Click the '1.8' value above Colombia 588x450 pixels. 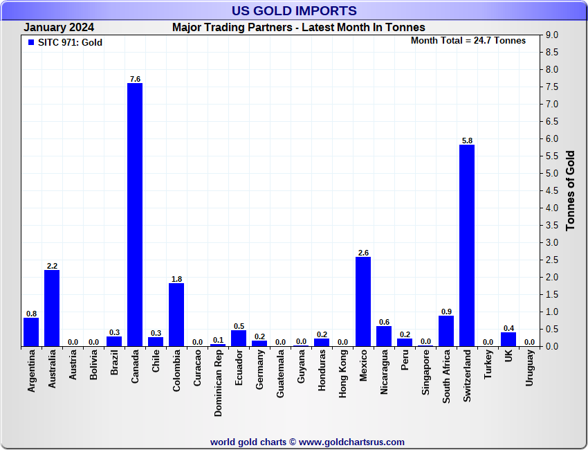(x=176, y=279)
